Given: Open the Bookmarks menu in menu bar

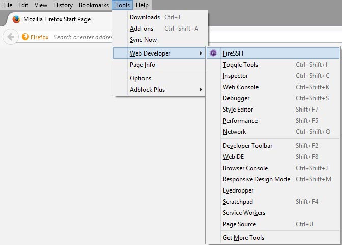Looking at the screenshot, I should click(94, 5).
